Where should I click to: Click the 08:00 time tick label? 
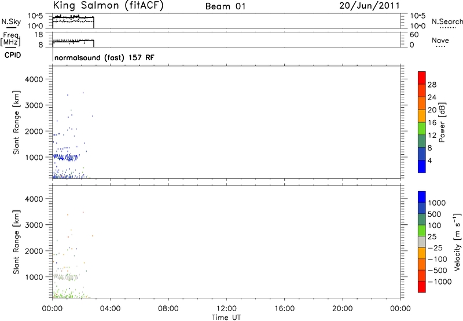click(168, 309)
